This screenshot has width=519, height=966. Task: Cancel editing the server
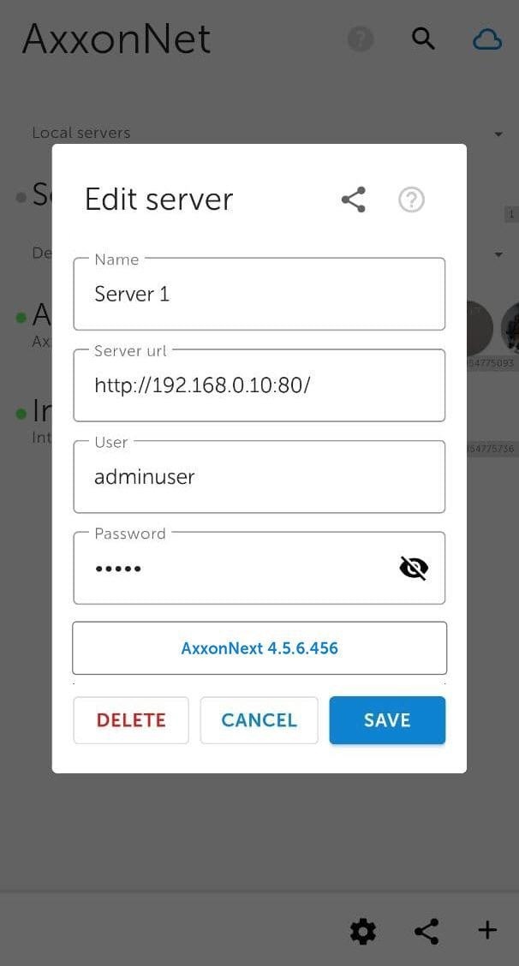click(259, 720)
